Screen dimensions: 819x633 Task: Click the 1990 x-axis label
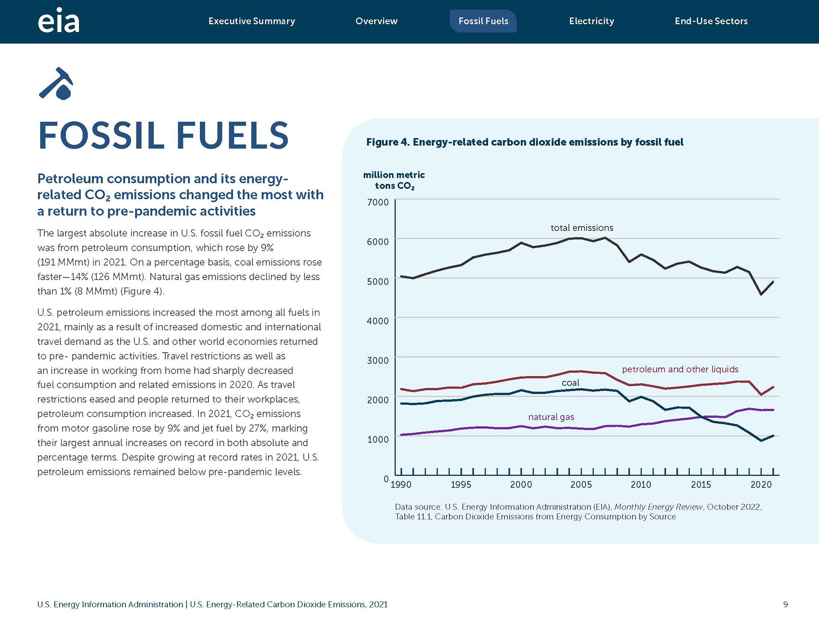(401, 485)
